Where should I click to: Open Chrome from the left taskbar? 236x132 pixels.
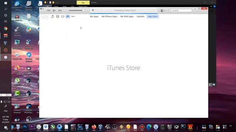click(6, 29)
